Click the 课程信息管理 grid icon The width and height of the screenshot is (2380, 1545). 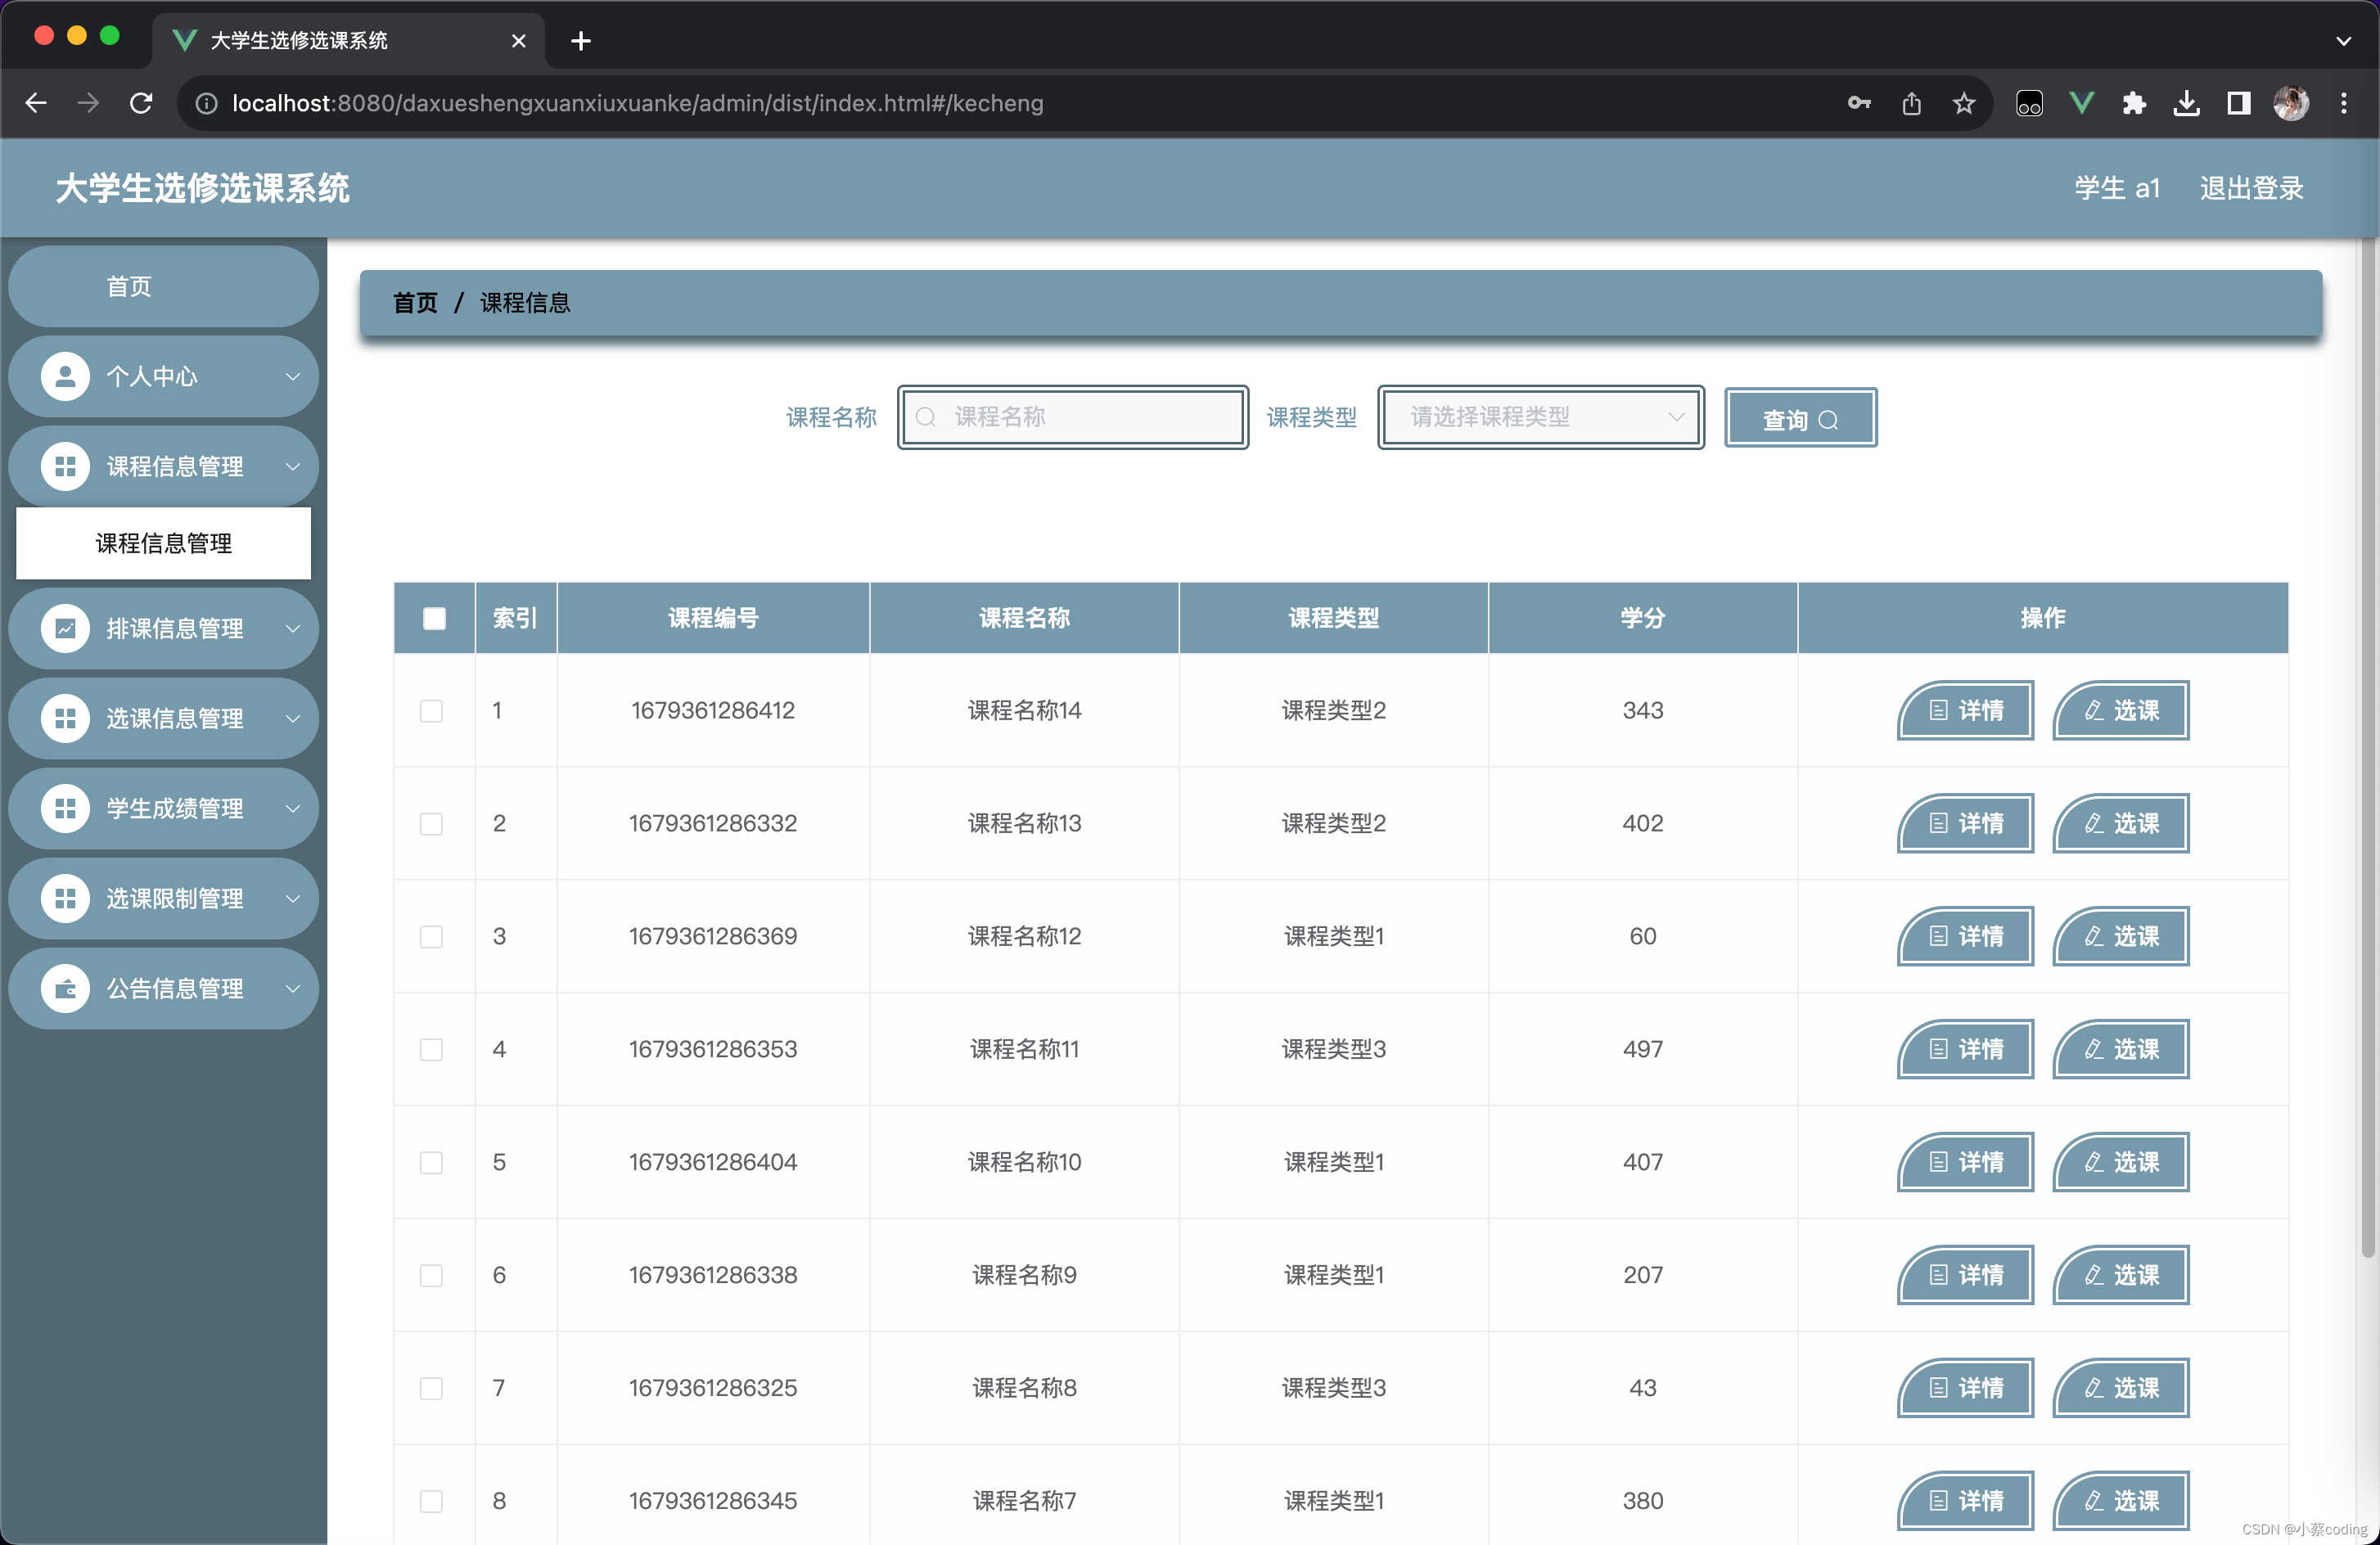click(65, 466)
